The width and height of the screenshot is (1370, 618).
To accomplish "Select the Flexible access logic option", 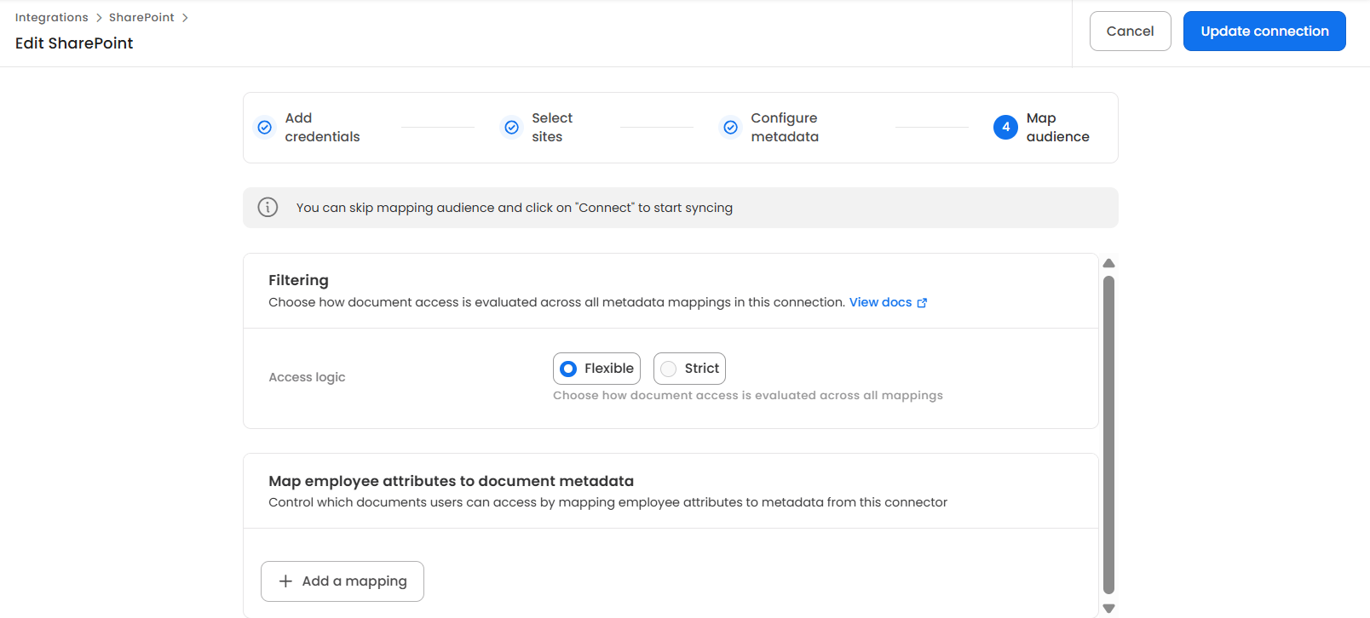I will click(x=596, y=369).
